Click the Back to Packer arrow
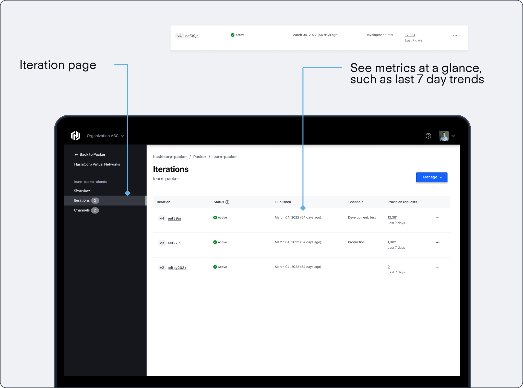The width and height of the screenshot is (523, 388). 76,154
